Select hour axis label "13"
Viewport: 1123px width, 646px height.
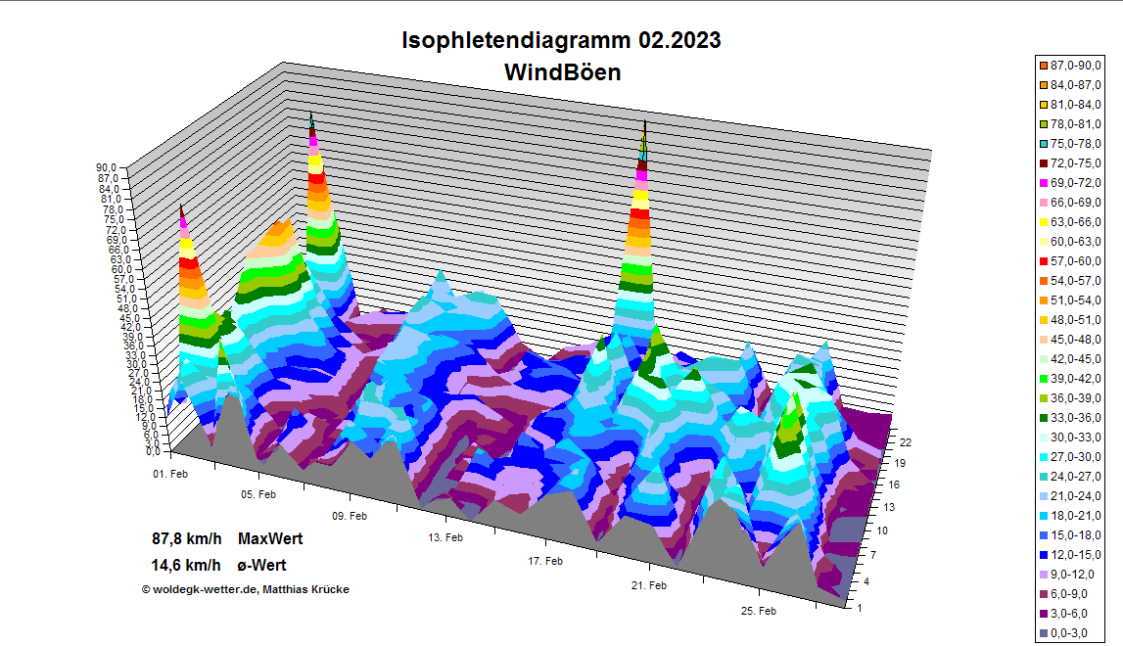(x=888, y=508)
